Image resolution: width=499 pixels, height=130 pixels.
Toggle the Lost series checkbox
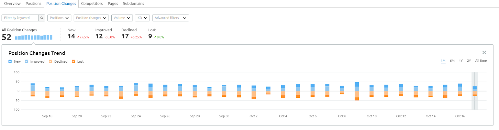[x=74, y=61]
